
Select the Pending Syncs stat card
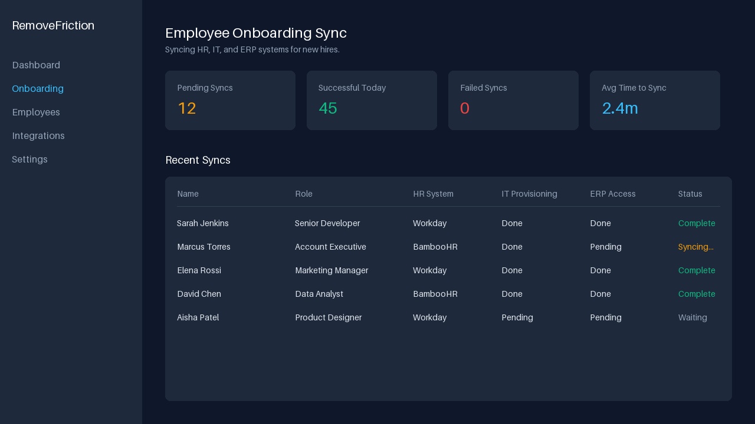coord(230,100)
